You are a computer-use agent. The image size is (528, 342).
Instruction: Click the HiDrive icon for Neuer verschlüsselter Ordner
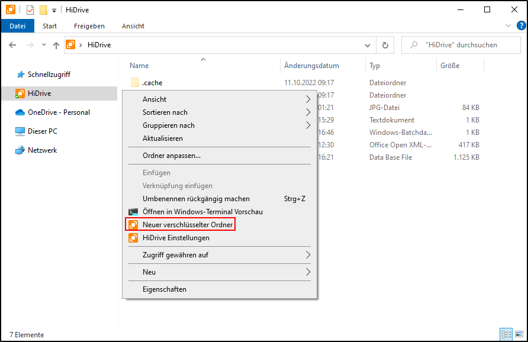[133, 225]
